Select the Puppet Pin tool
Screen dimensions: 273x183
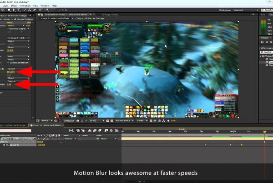(47, 10)
